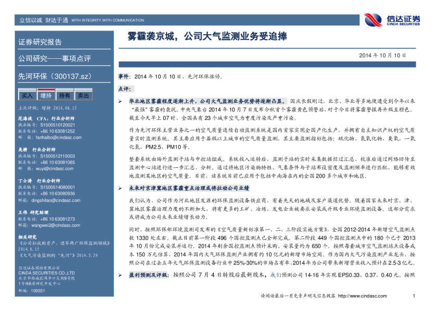Viewport: 438px width, 309px height.
Task: Click the arrow bullet before 盈利预测及评级
Action: [120, 274]
